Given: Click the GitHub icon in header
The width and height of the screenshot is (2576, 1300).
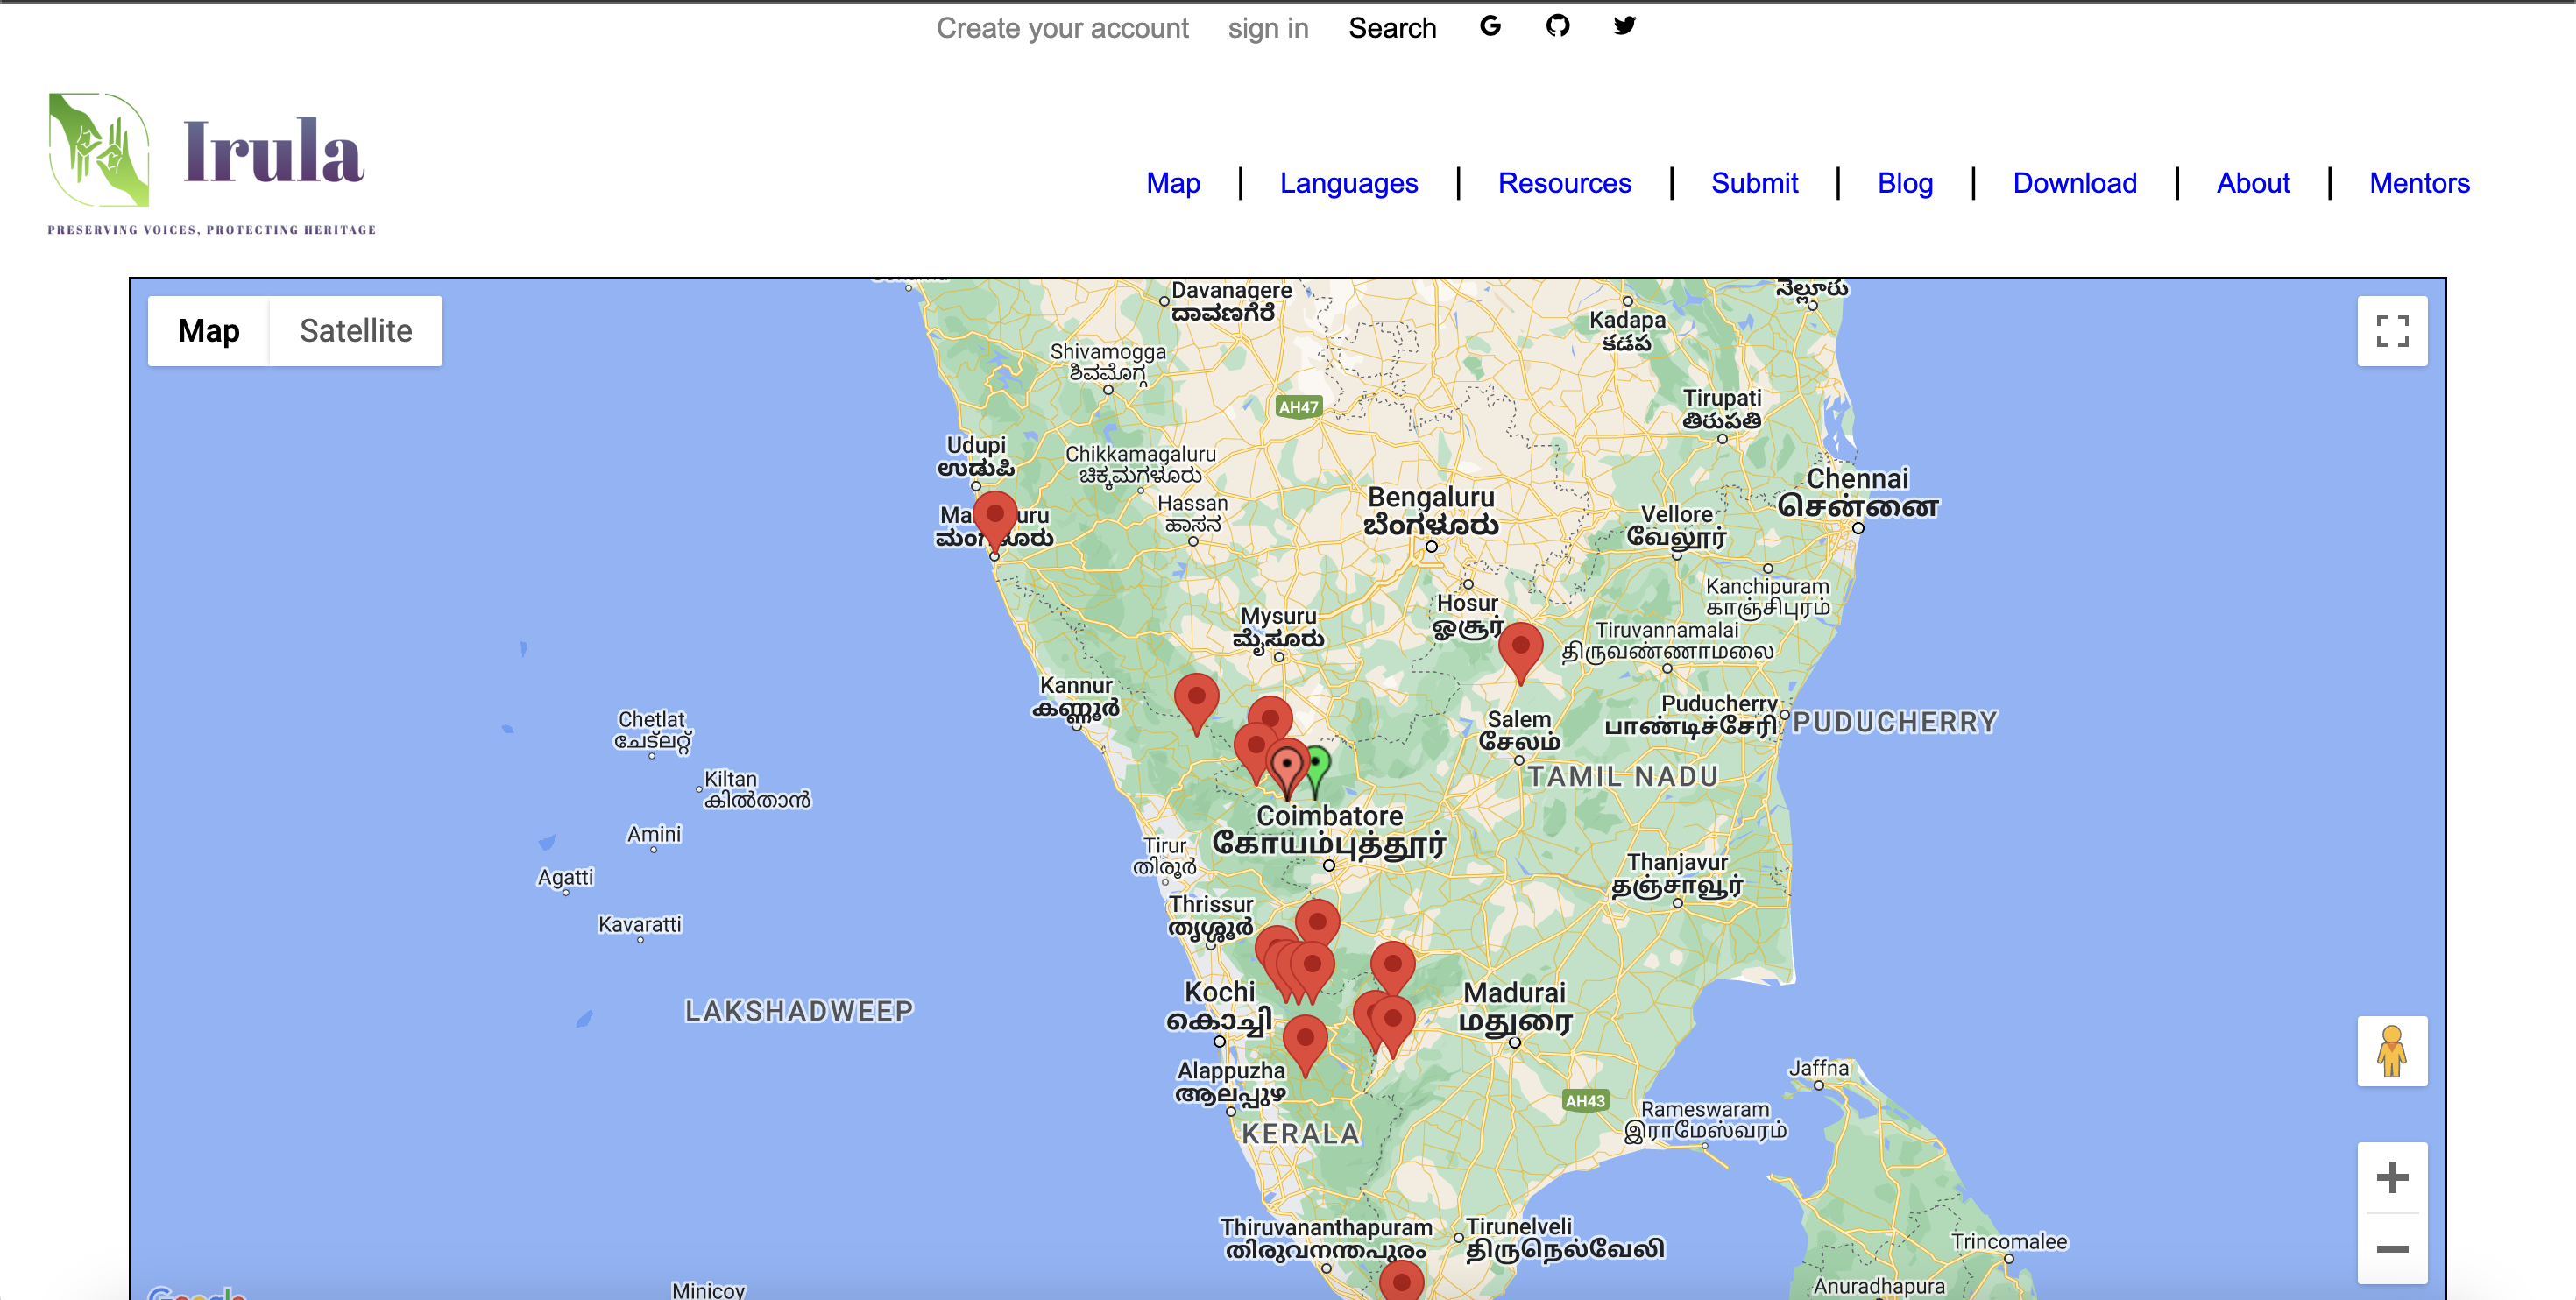Looking at the screenshot, I should click(1557, 26).
